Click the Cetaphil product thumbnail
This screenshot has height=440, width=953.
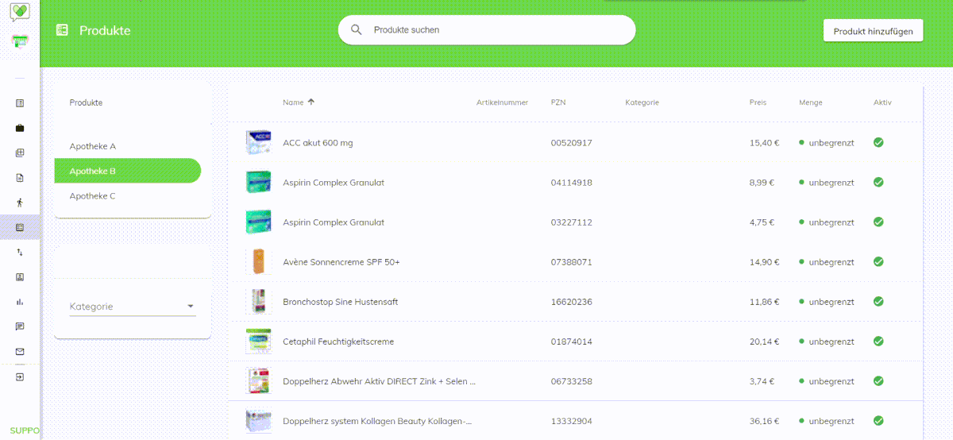pos(259,341)
